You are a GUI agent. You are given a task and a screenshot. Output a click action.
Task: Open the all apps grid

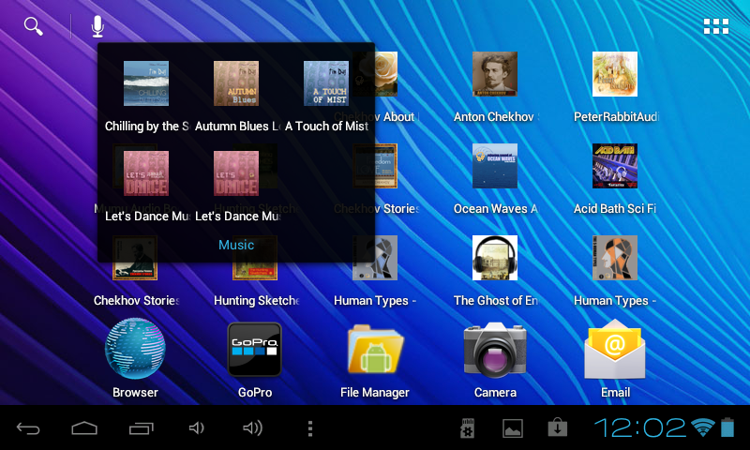[x=716, y=26]
